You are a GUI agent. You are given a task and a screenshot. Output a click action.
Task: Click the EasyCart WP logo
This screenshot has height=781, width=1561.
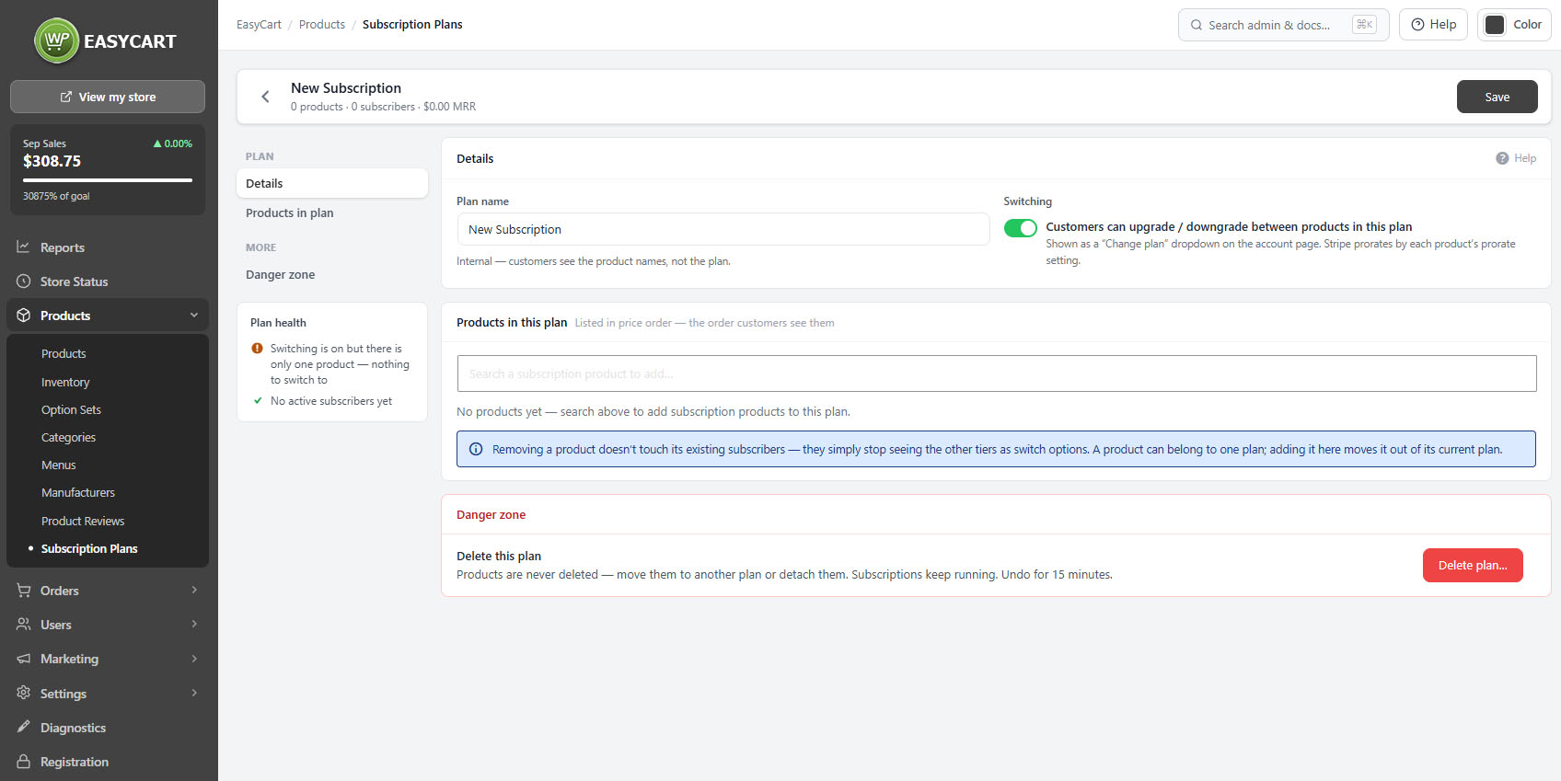tap(57, 40)
